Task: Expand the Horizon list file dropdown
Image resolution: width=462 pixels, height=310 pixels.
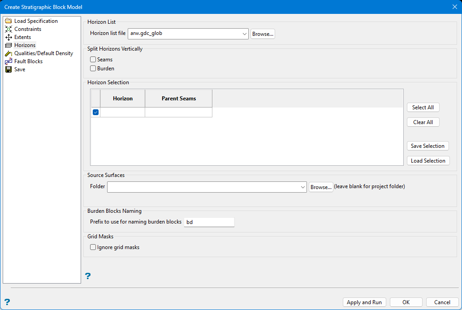Action: pyautogui.click(x=244, y=34)
